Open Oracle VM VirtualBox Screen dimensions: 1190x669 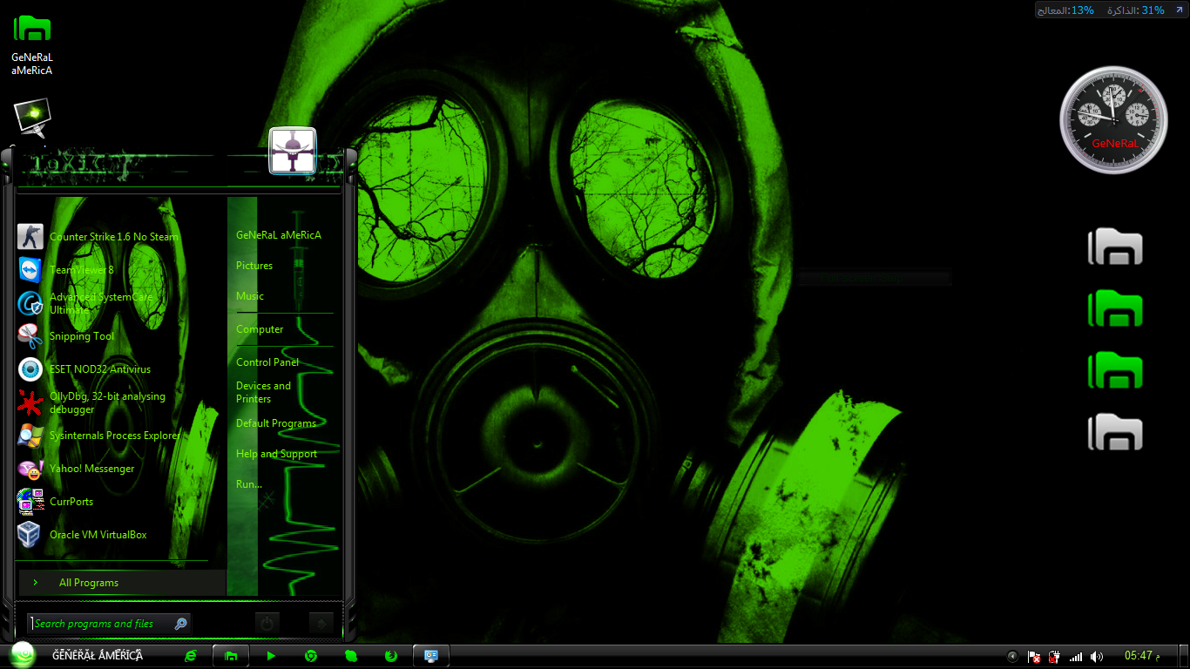click(x=98, y=535)
